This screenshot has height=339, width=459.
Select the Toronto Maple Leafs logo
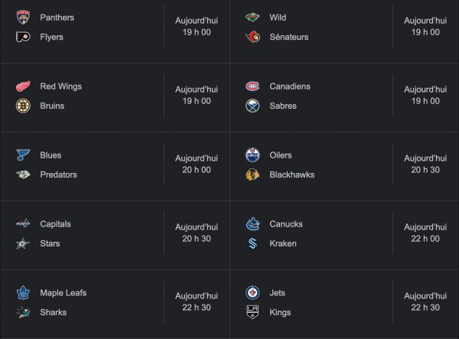coord(22,293)
